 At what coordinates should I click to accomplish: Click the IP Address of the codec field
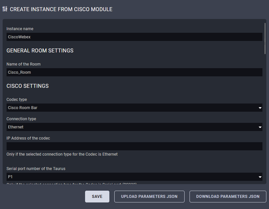134,146
